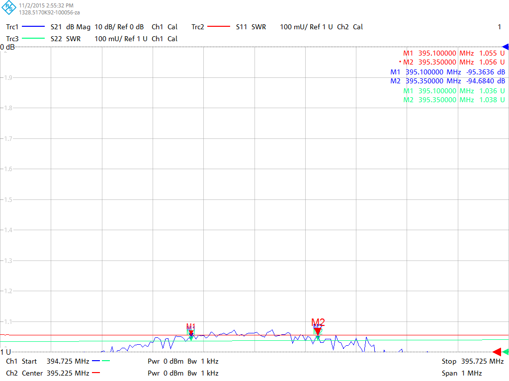Click the 10 dB/ Ref 0 dB scale
The width and height of the screenshot is (509, 381).
pyautogui.click(x=119, y=27)
